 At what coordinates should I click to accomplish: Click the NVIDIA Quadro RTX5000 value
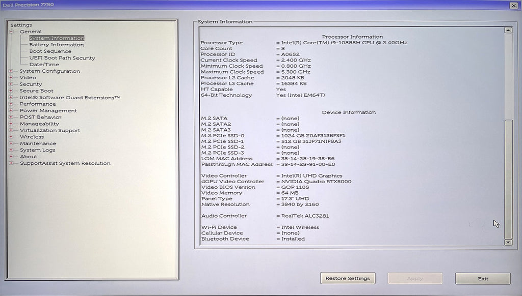[x=316, y=182]
